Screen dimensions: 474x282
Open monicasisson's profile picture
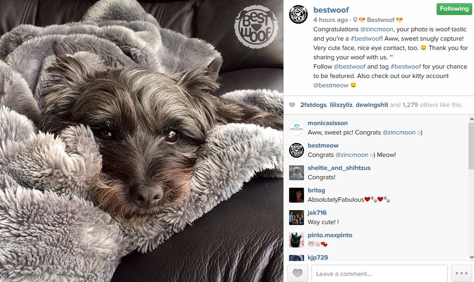[297, 127]
